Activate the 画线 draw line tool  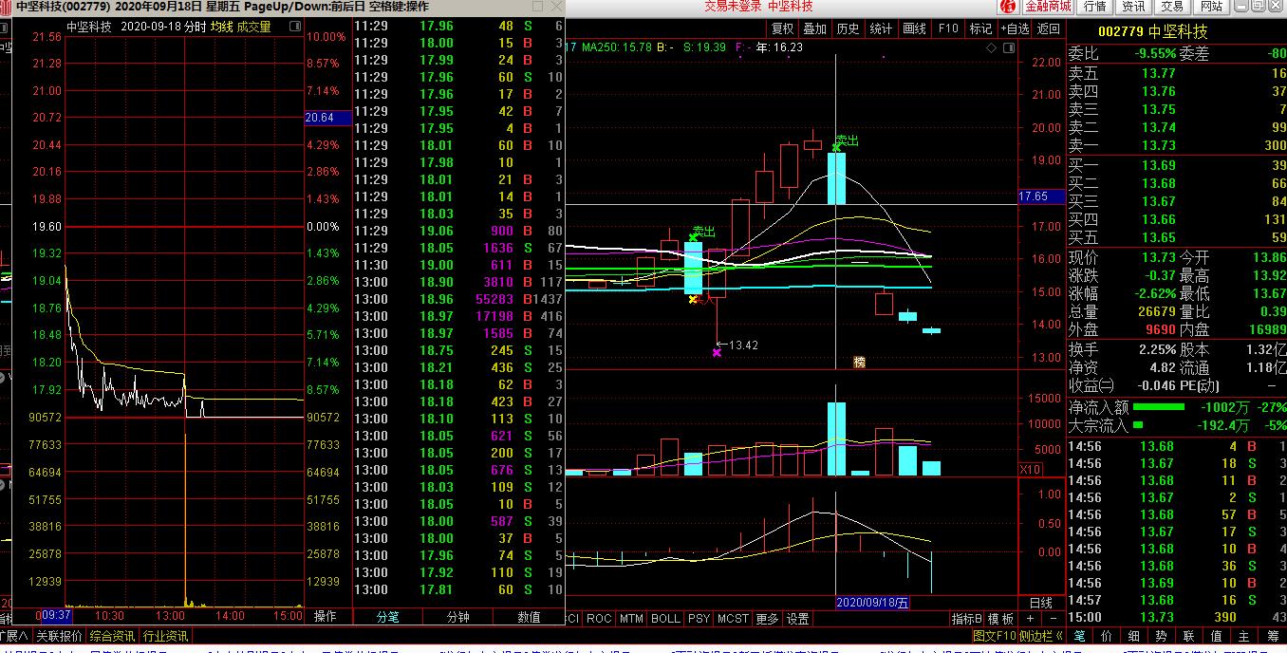point(914,28)
